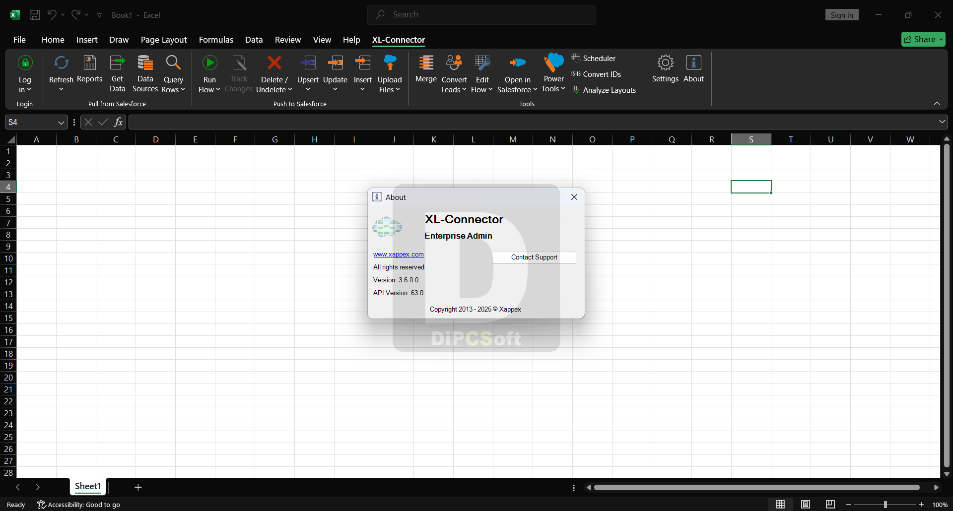Close the About dialog

[x=574, y=197]
